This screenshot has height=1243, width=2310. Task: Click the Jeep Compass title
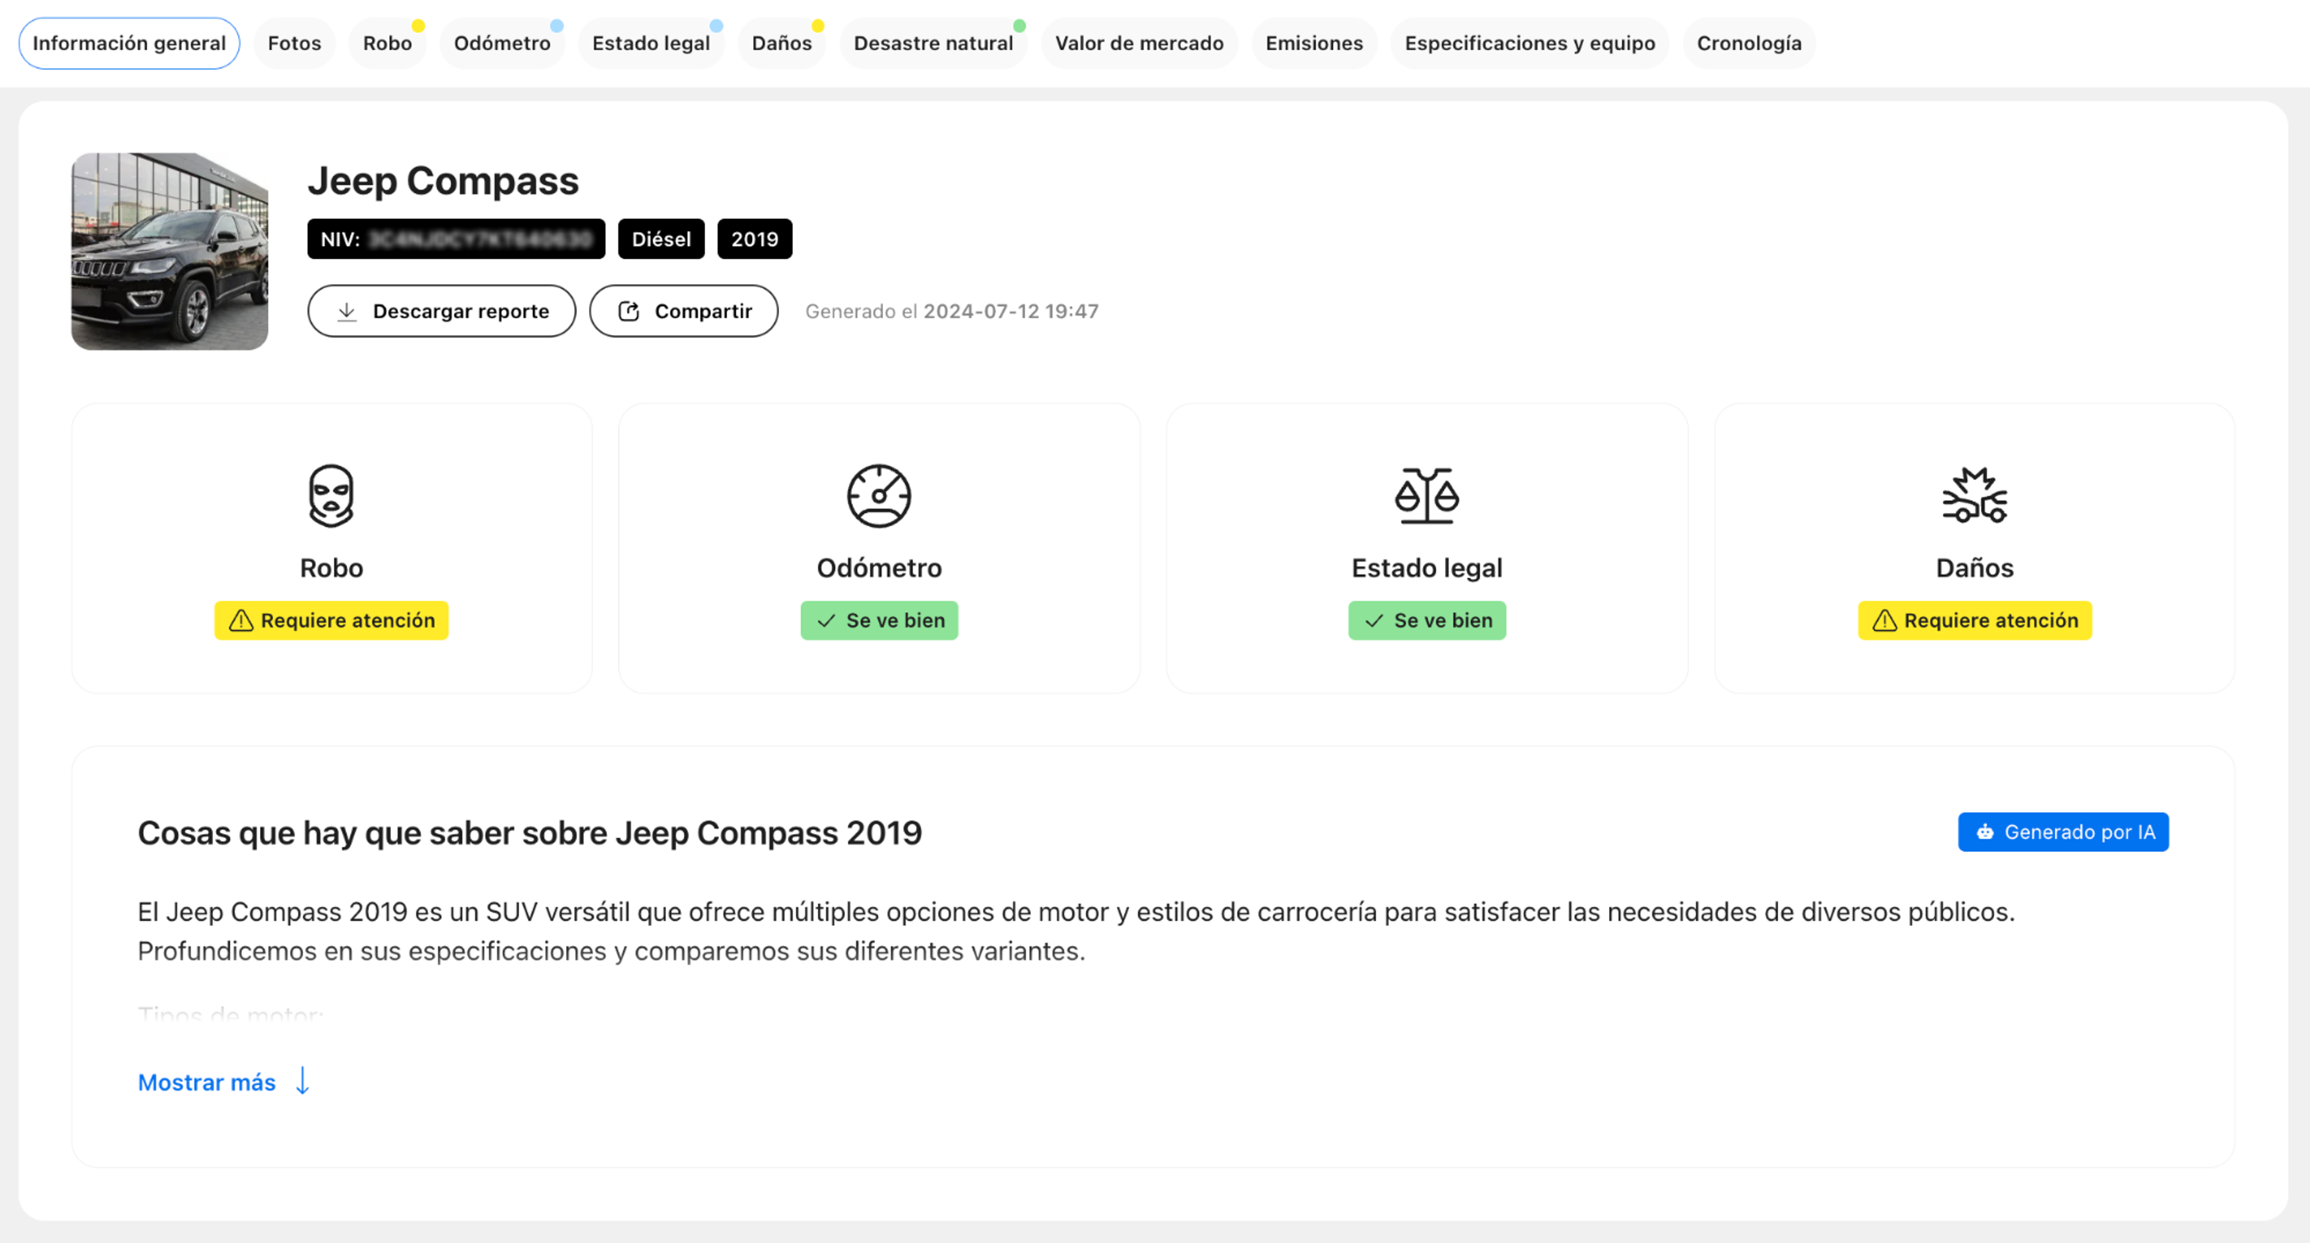[443, 181]
